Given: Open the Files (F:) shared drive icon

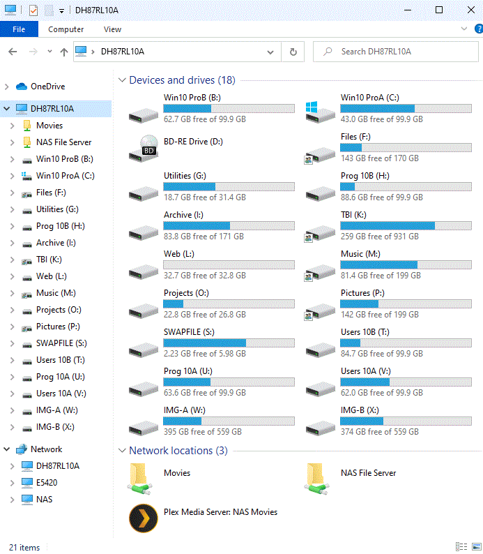Looking at the screenshot, I should (320, 156).
